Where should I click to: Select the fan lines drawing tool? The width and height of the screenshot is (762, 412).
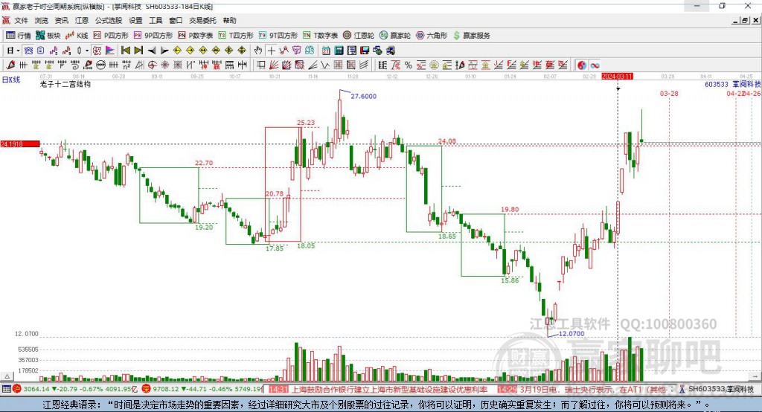273,65
